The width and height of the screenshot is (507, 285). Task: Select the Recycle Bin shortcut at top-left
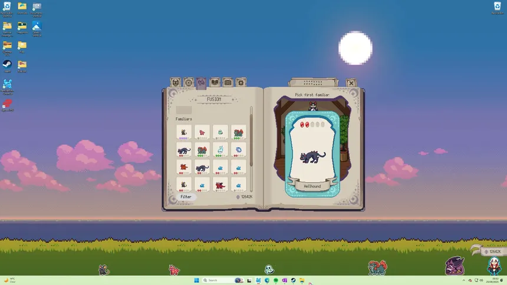7,9
